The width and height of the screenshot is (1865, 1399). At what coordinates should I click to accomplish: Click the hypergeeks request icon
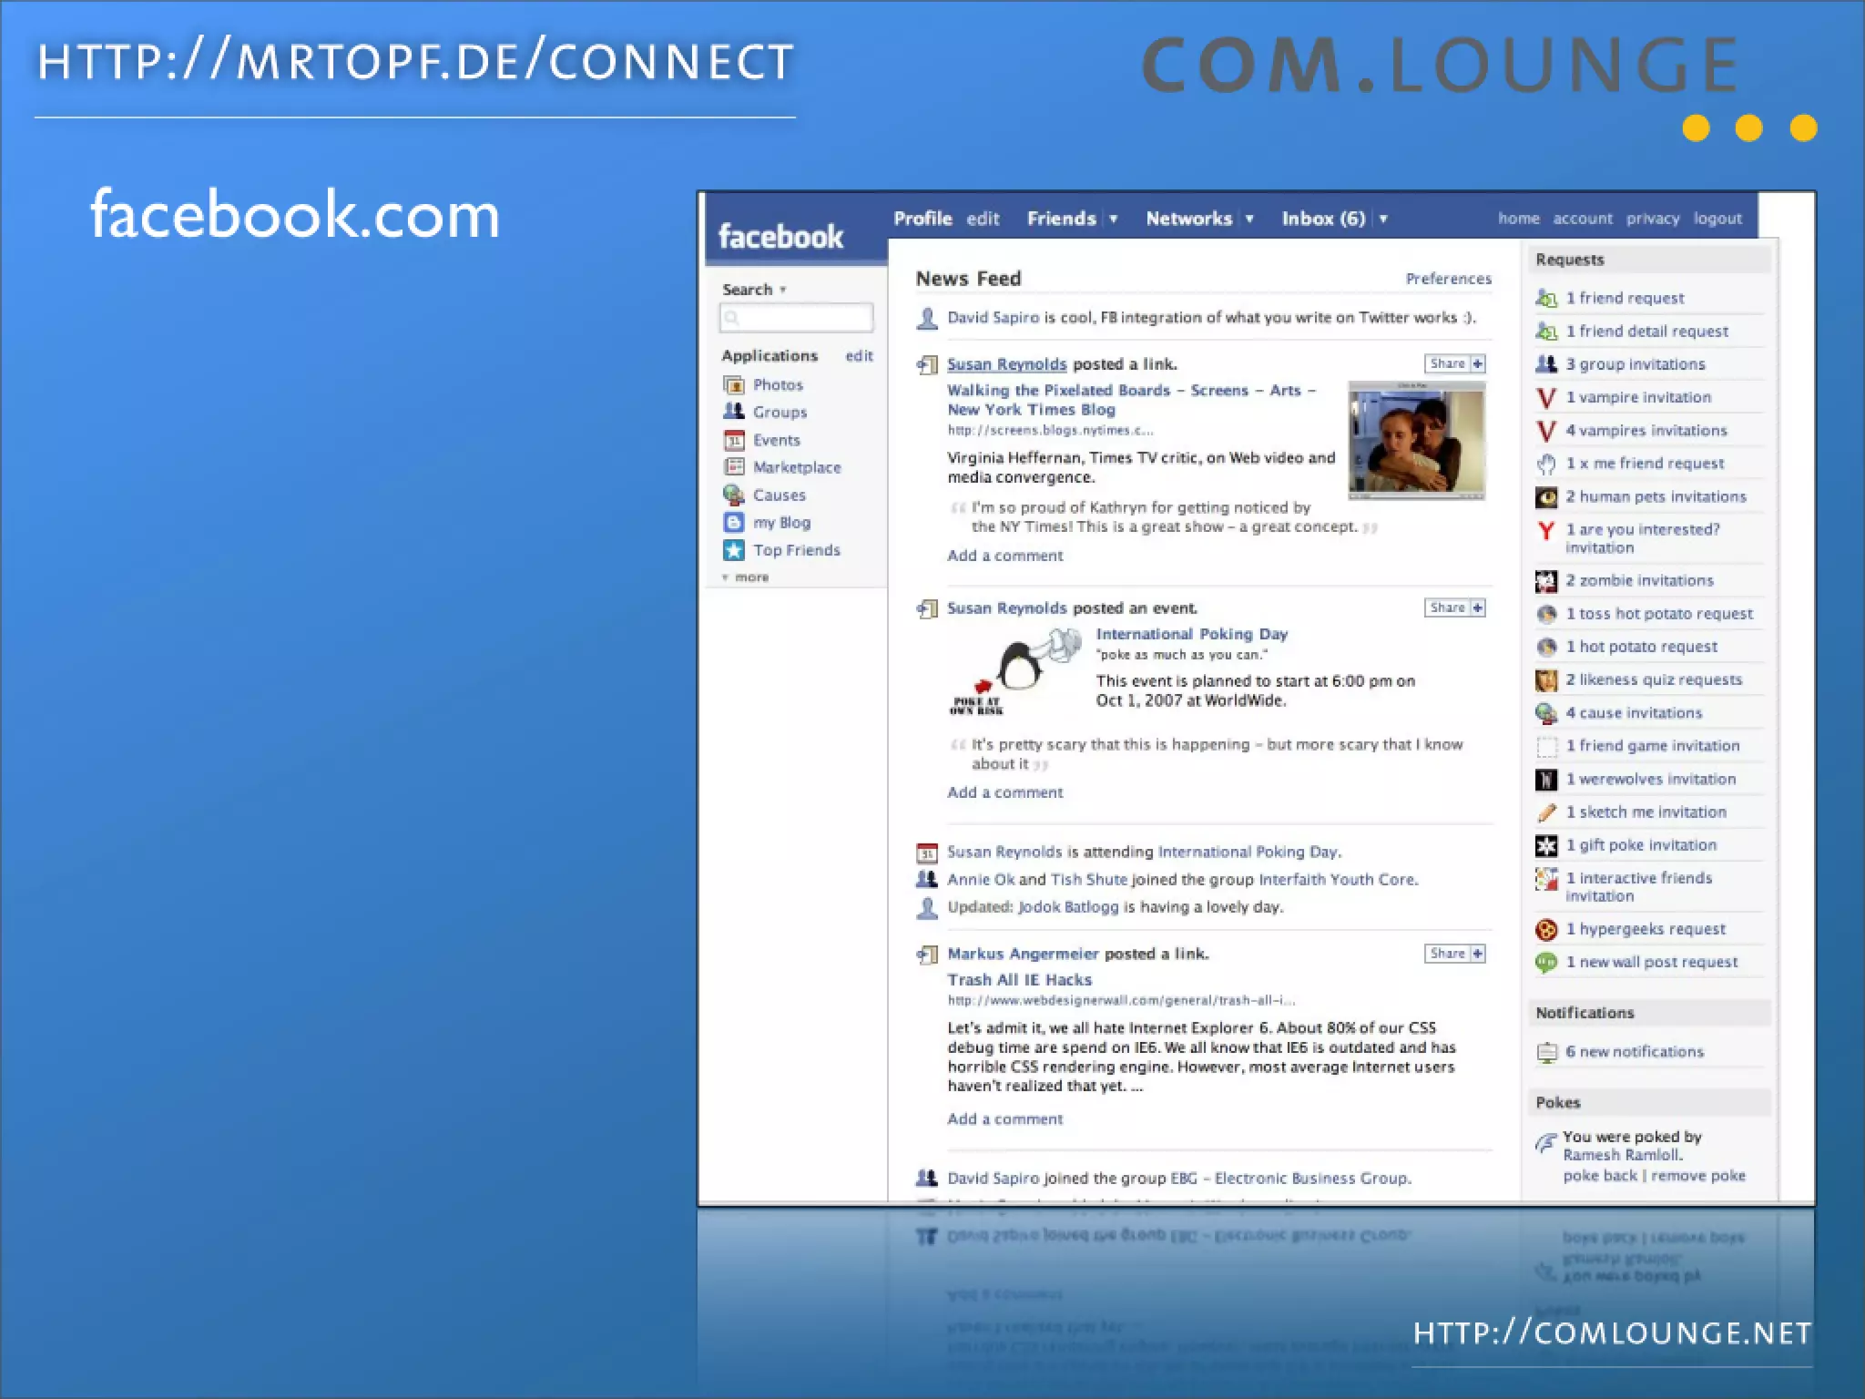pos(1546,930)
